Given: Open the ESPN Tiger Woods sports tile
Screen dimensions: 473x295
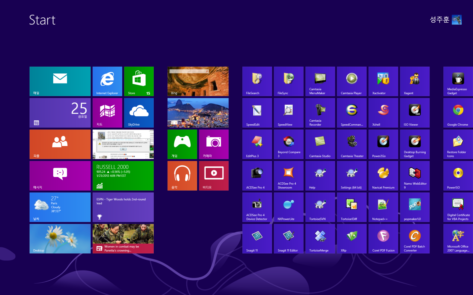Looking at the screenshot, I should [x=123, y=207].
